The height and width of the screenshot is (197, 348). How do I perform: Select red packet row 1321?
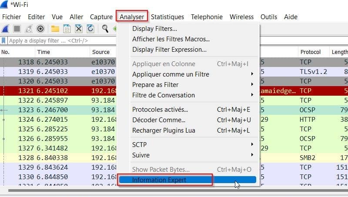pyautogui.click(x=58, y=91)
